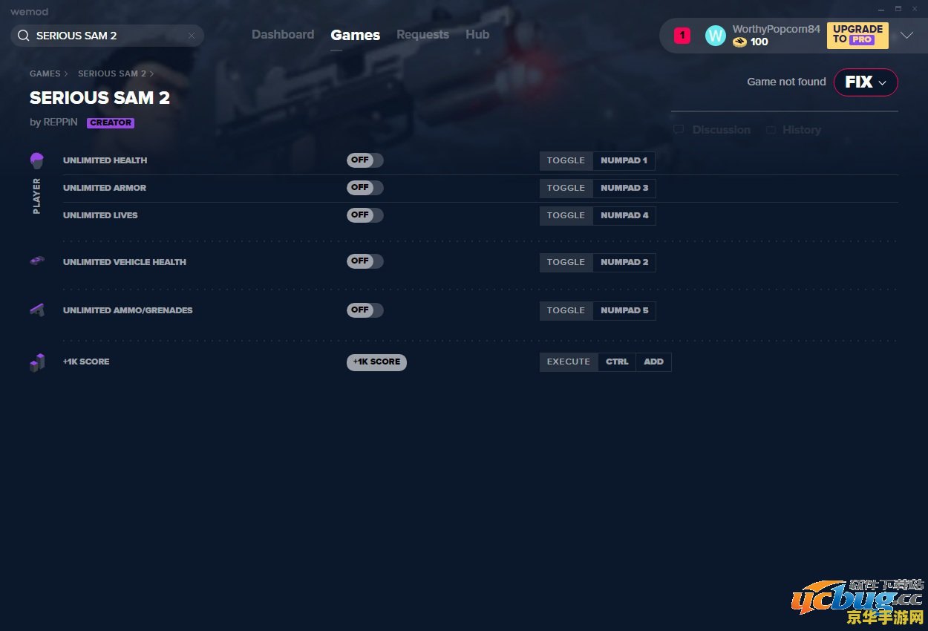Open the FIX dropdown
928x631 pixels.
(866, 82)
